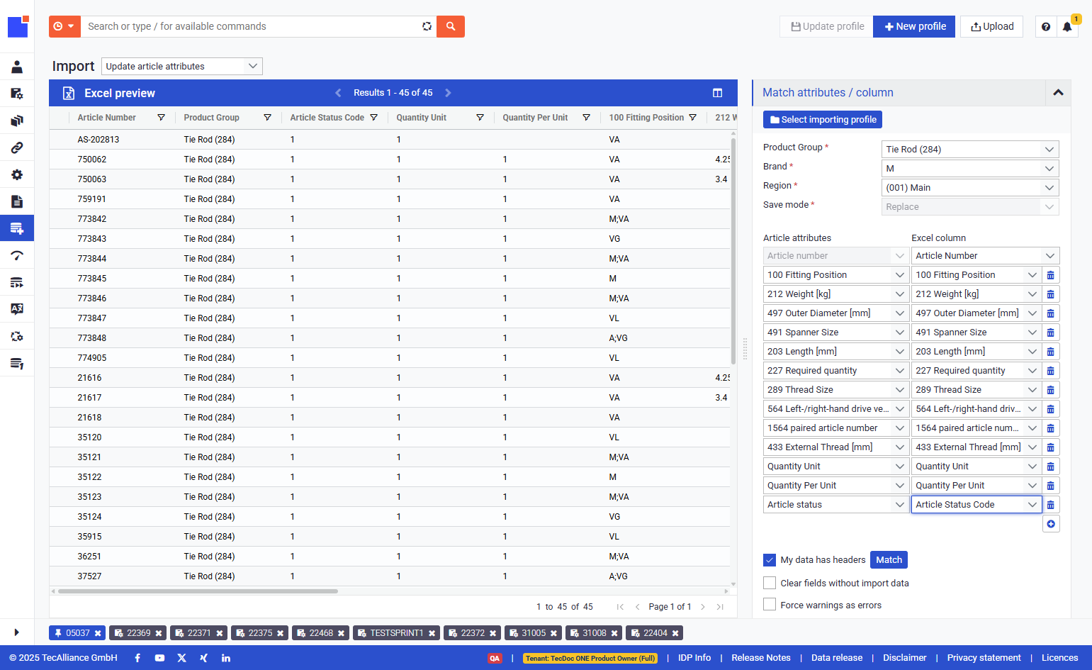Open the Privacy statement link
Image resolution: width=1092 pixels, height=670 pixels.
point(984,658)
